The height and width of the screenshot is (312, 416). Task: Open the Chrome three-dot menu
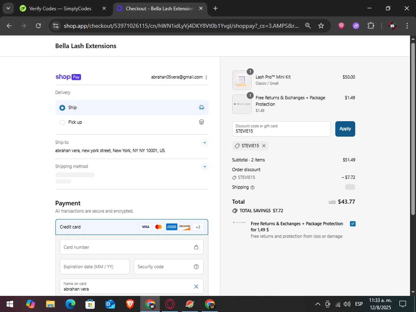click(407, 26)
